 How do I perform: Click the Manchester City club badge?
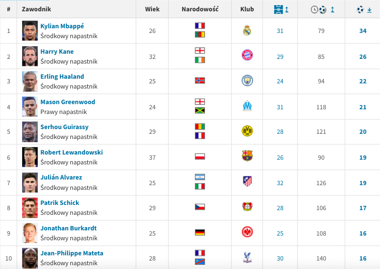click(247, 81)
